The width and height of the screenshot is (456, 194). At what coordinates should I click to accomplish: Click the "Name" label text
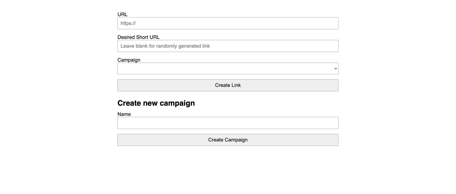(124, 114)
